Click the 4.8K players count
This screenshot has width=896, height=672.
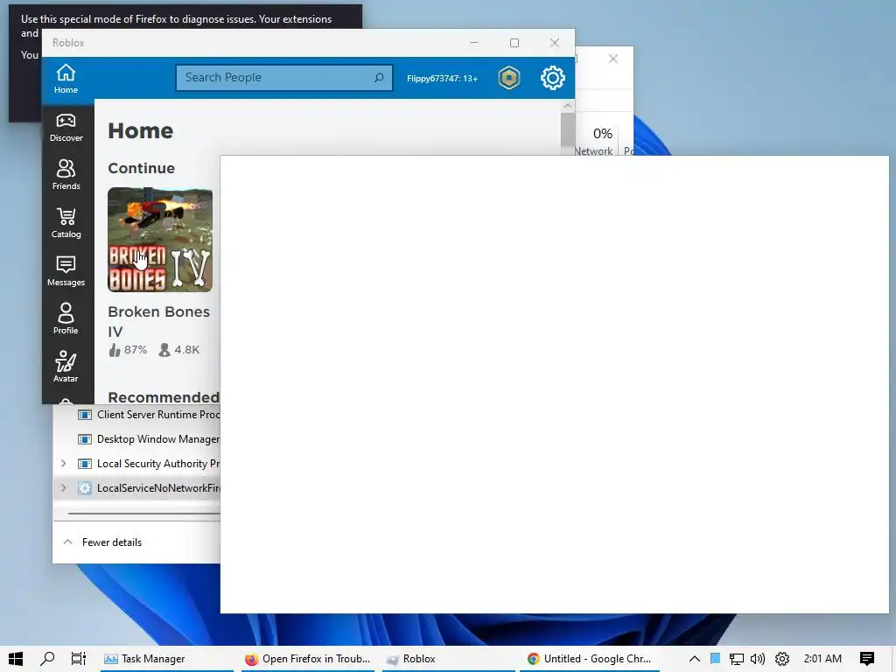(x=178, y=350)
